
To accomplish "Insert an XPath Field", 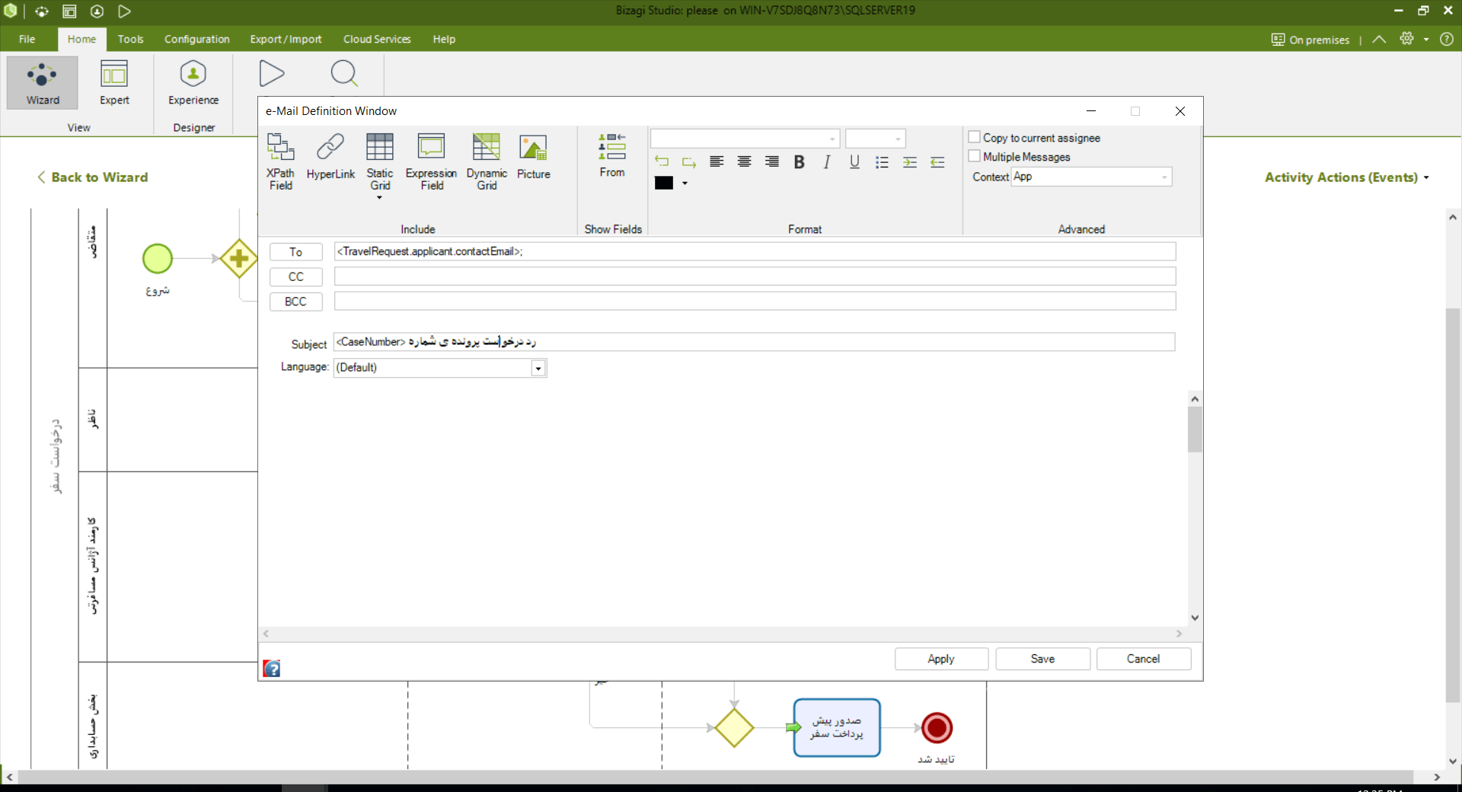I will point(280,161).
